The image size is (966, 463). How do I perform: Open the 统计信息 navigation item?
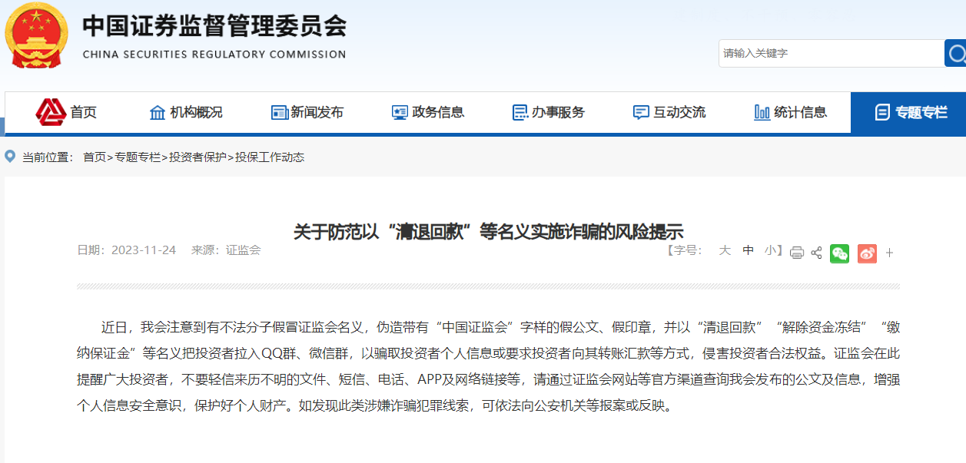[791, 113]
